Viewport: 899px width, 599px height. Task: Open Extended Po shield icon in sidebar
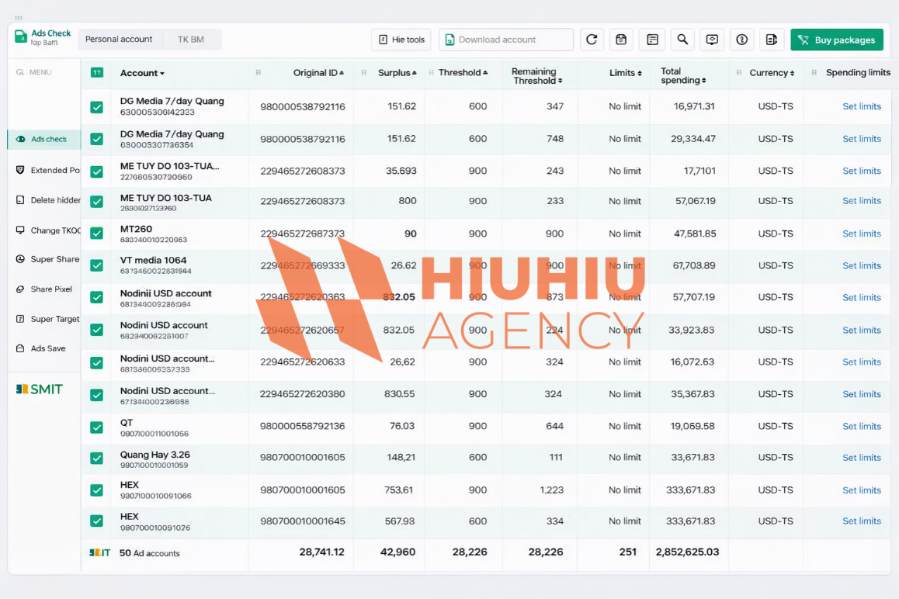(20, 170)
